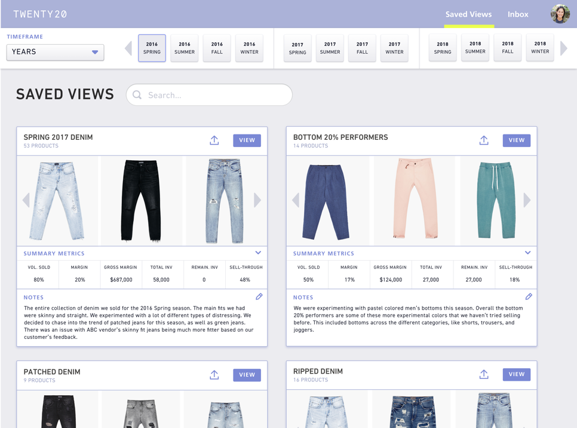Image resolution: width=577 pixels, height=428 pixels.
Task: Click the 48% sell-through value
Action: click(x=245, y=280)
